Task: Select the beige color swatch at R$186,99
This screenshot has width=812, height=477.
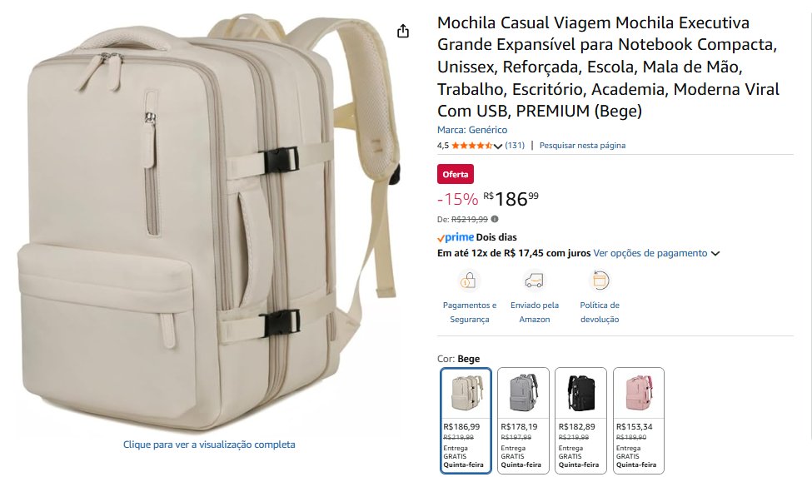Action: [466, 420]
